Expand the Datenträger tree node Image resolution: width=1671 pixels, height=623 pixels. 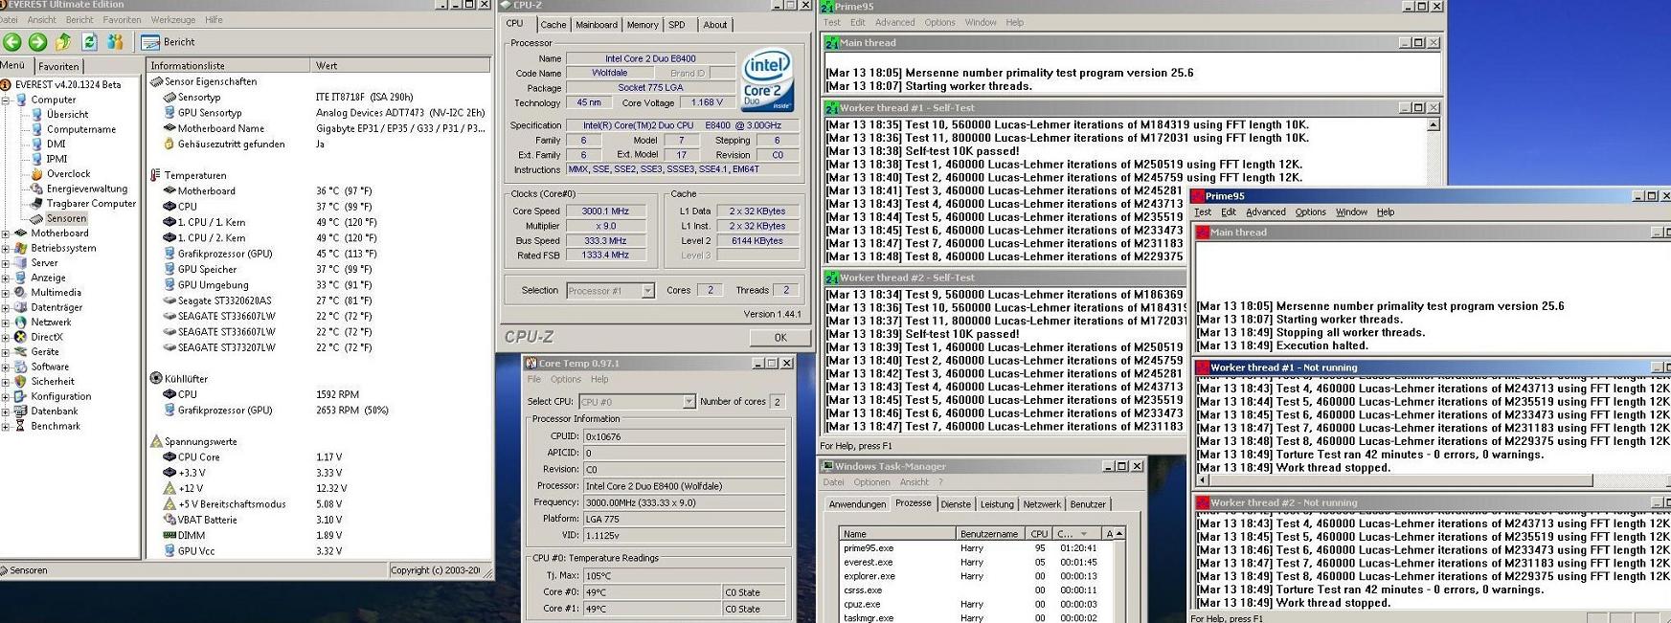6,307
